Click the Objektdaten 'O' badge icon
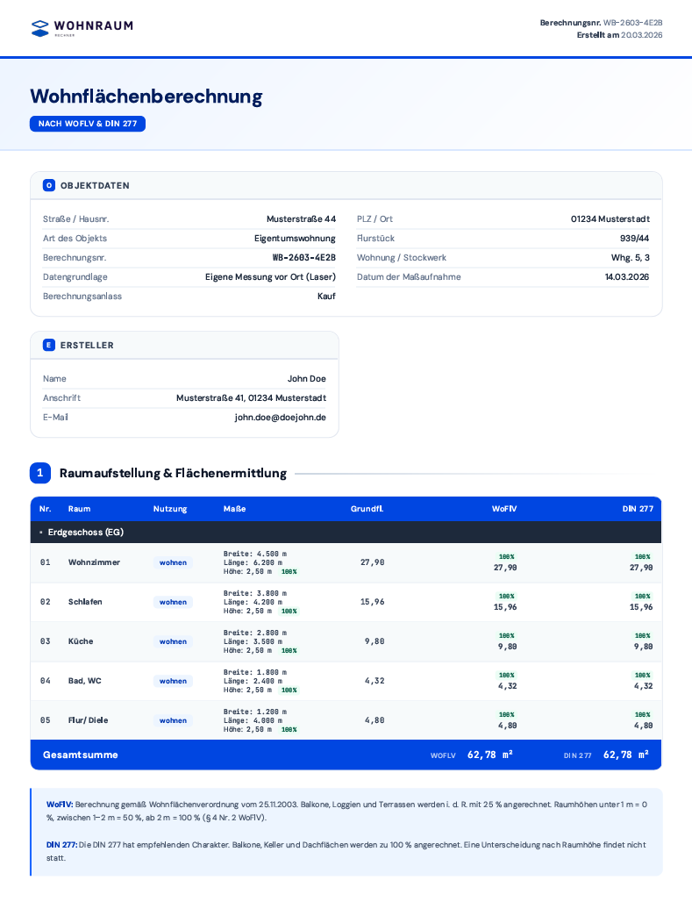The image size is (692, 923). (x=49, y=185)
